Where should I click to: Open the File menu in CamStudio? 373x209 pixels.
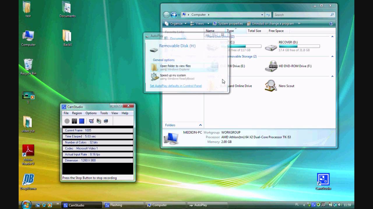click(66, 113)
